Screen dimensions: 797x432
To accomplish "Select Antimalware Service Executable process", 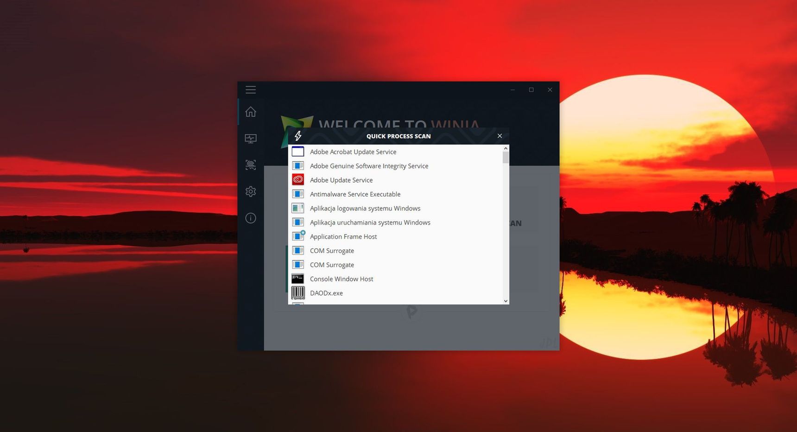I will [x=395, y=194].
